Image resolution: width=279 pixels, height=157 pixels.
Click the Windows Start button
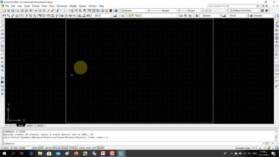(x=4, y=153)
